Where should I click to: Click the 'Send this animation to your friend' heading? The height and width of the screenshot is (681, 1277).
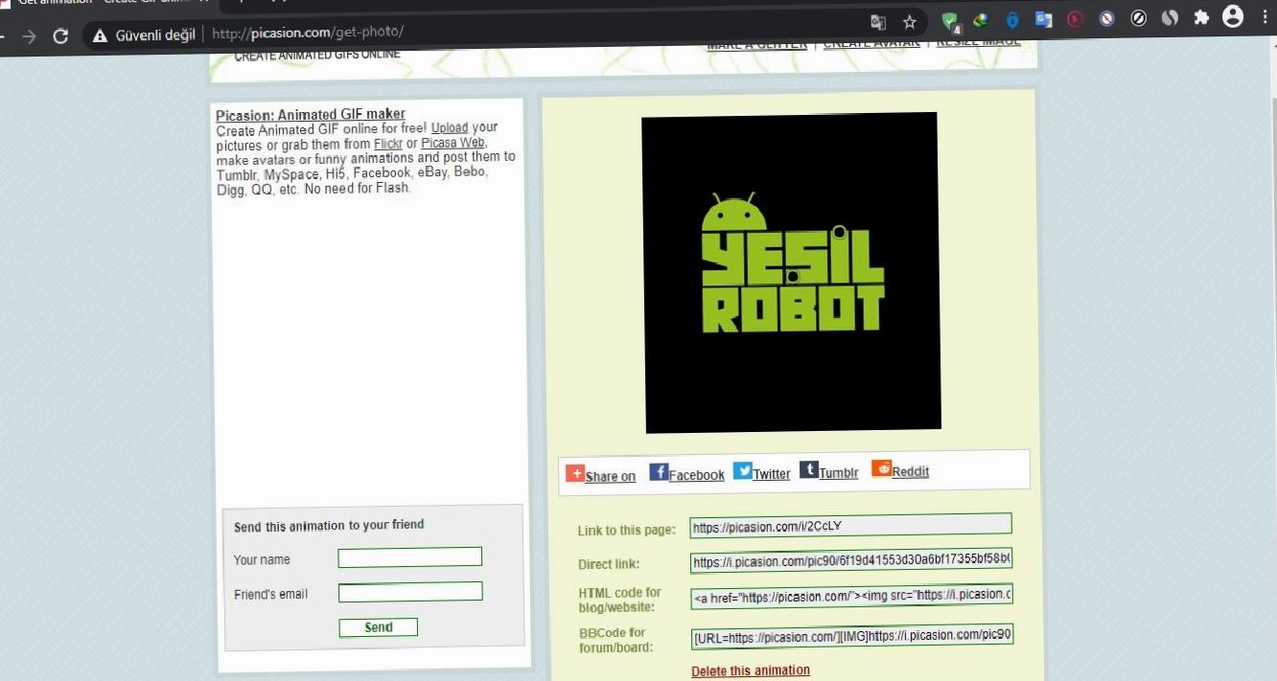click(x=329, y=525)
